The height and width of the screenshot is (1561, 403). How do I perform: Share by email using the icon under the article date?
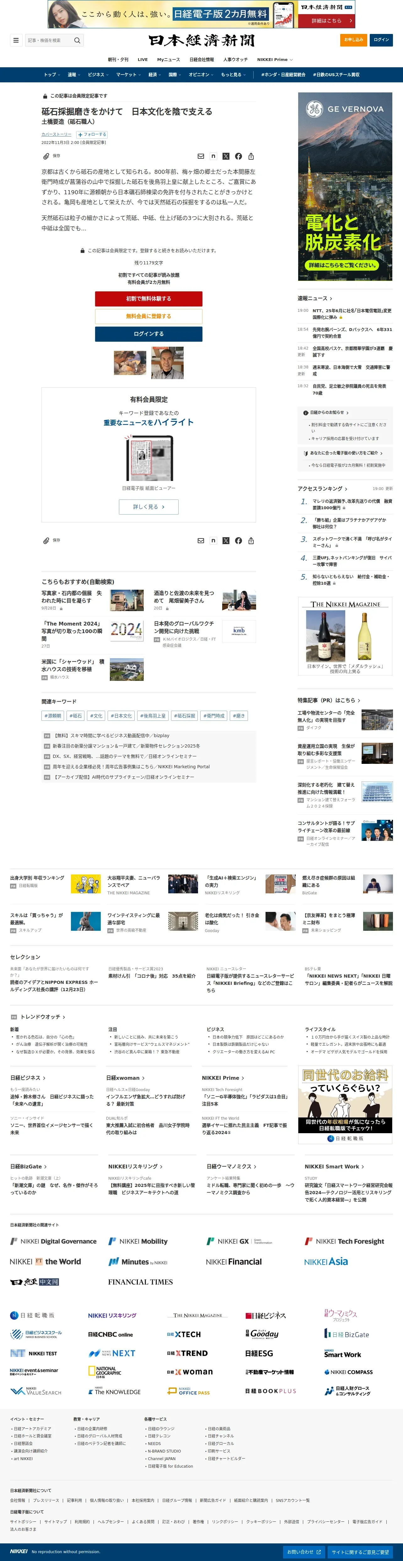coord(201,156)
